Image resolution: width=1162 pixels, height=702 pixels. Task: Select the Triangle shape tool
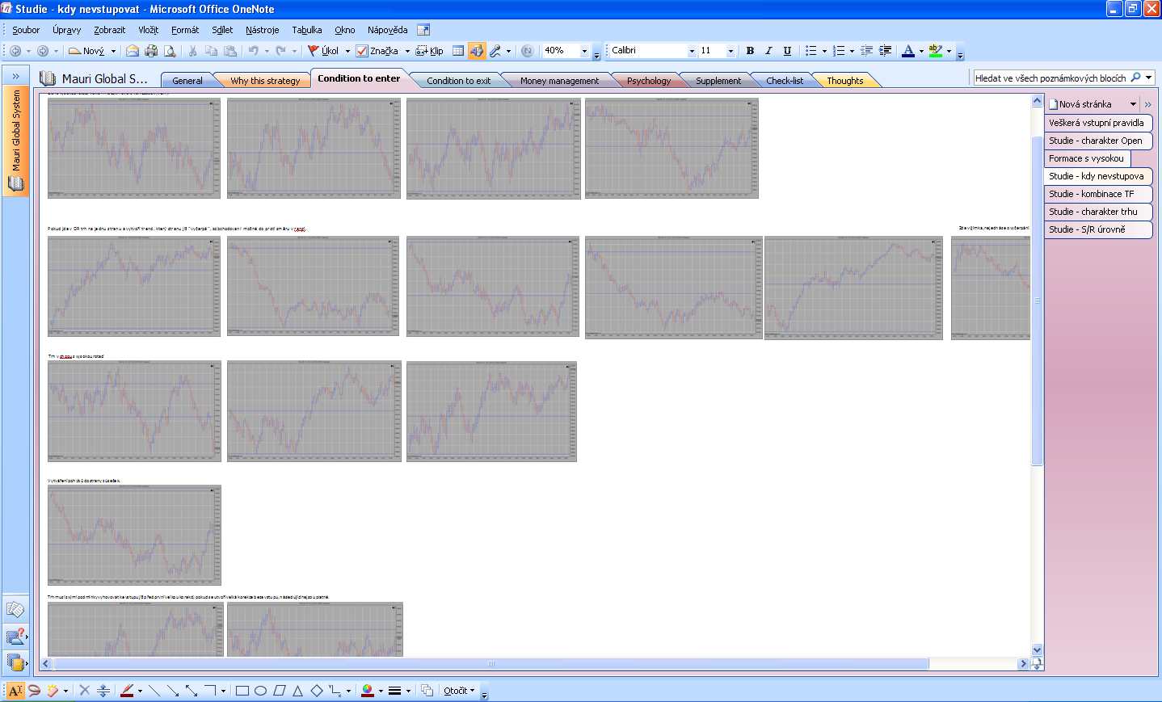298,691
